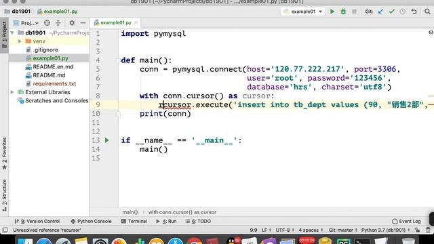Click cursor position 9:9 indicator
The height and width of the screenshot is (244, 434).
coord(254,230)
